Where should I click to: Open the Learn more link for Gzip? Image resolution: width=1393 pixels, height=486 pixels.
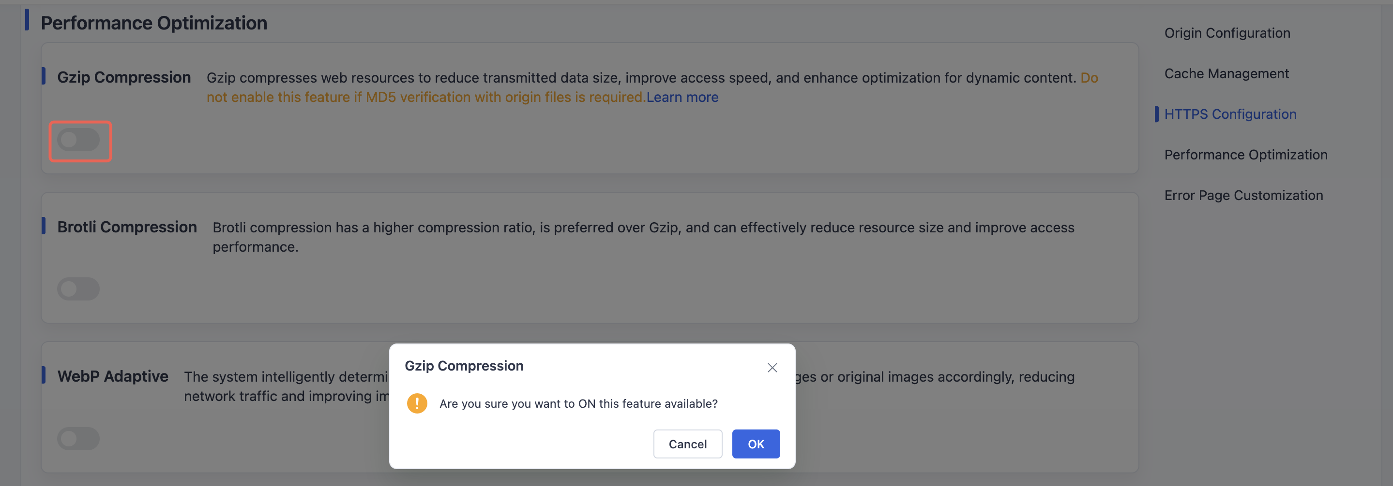point(682,97)
